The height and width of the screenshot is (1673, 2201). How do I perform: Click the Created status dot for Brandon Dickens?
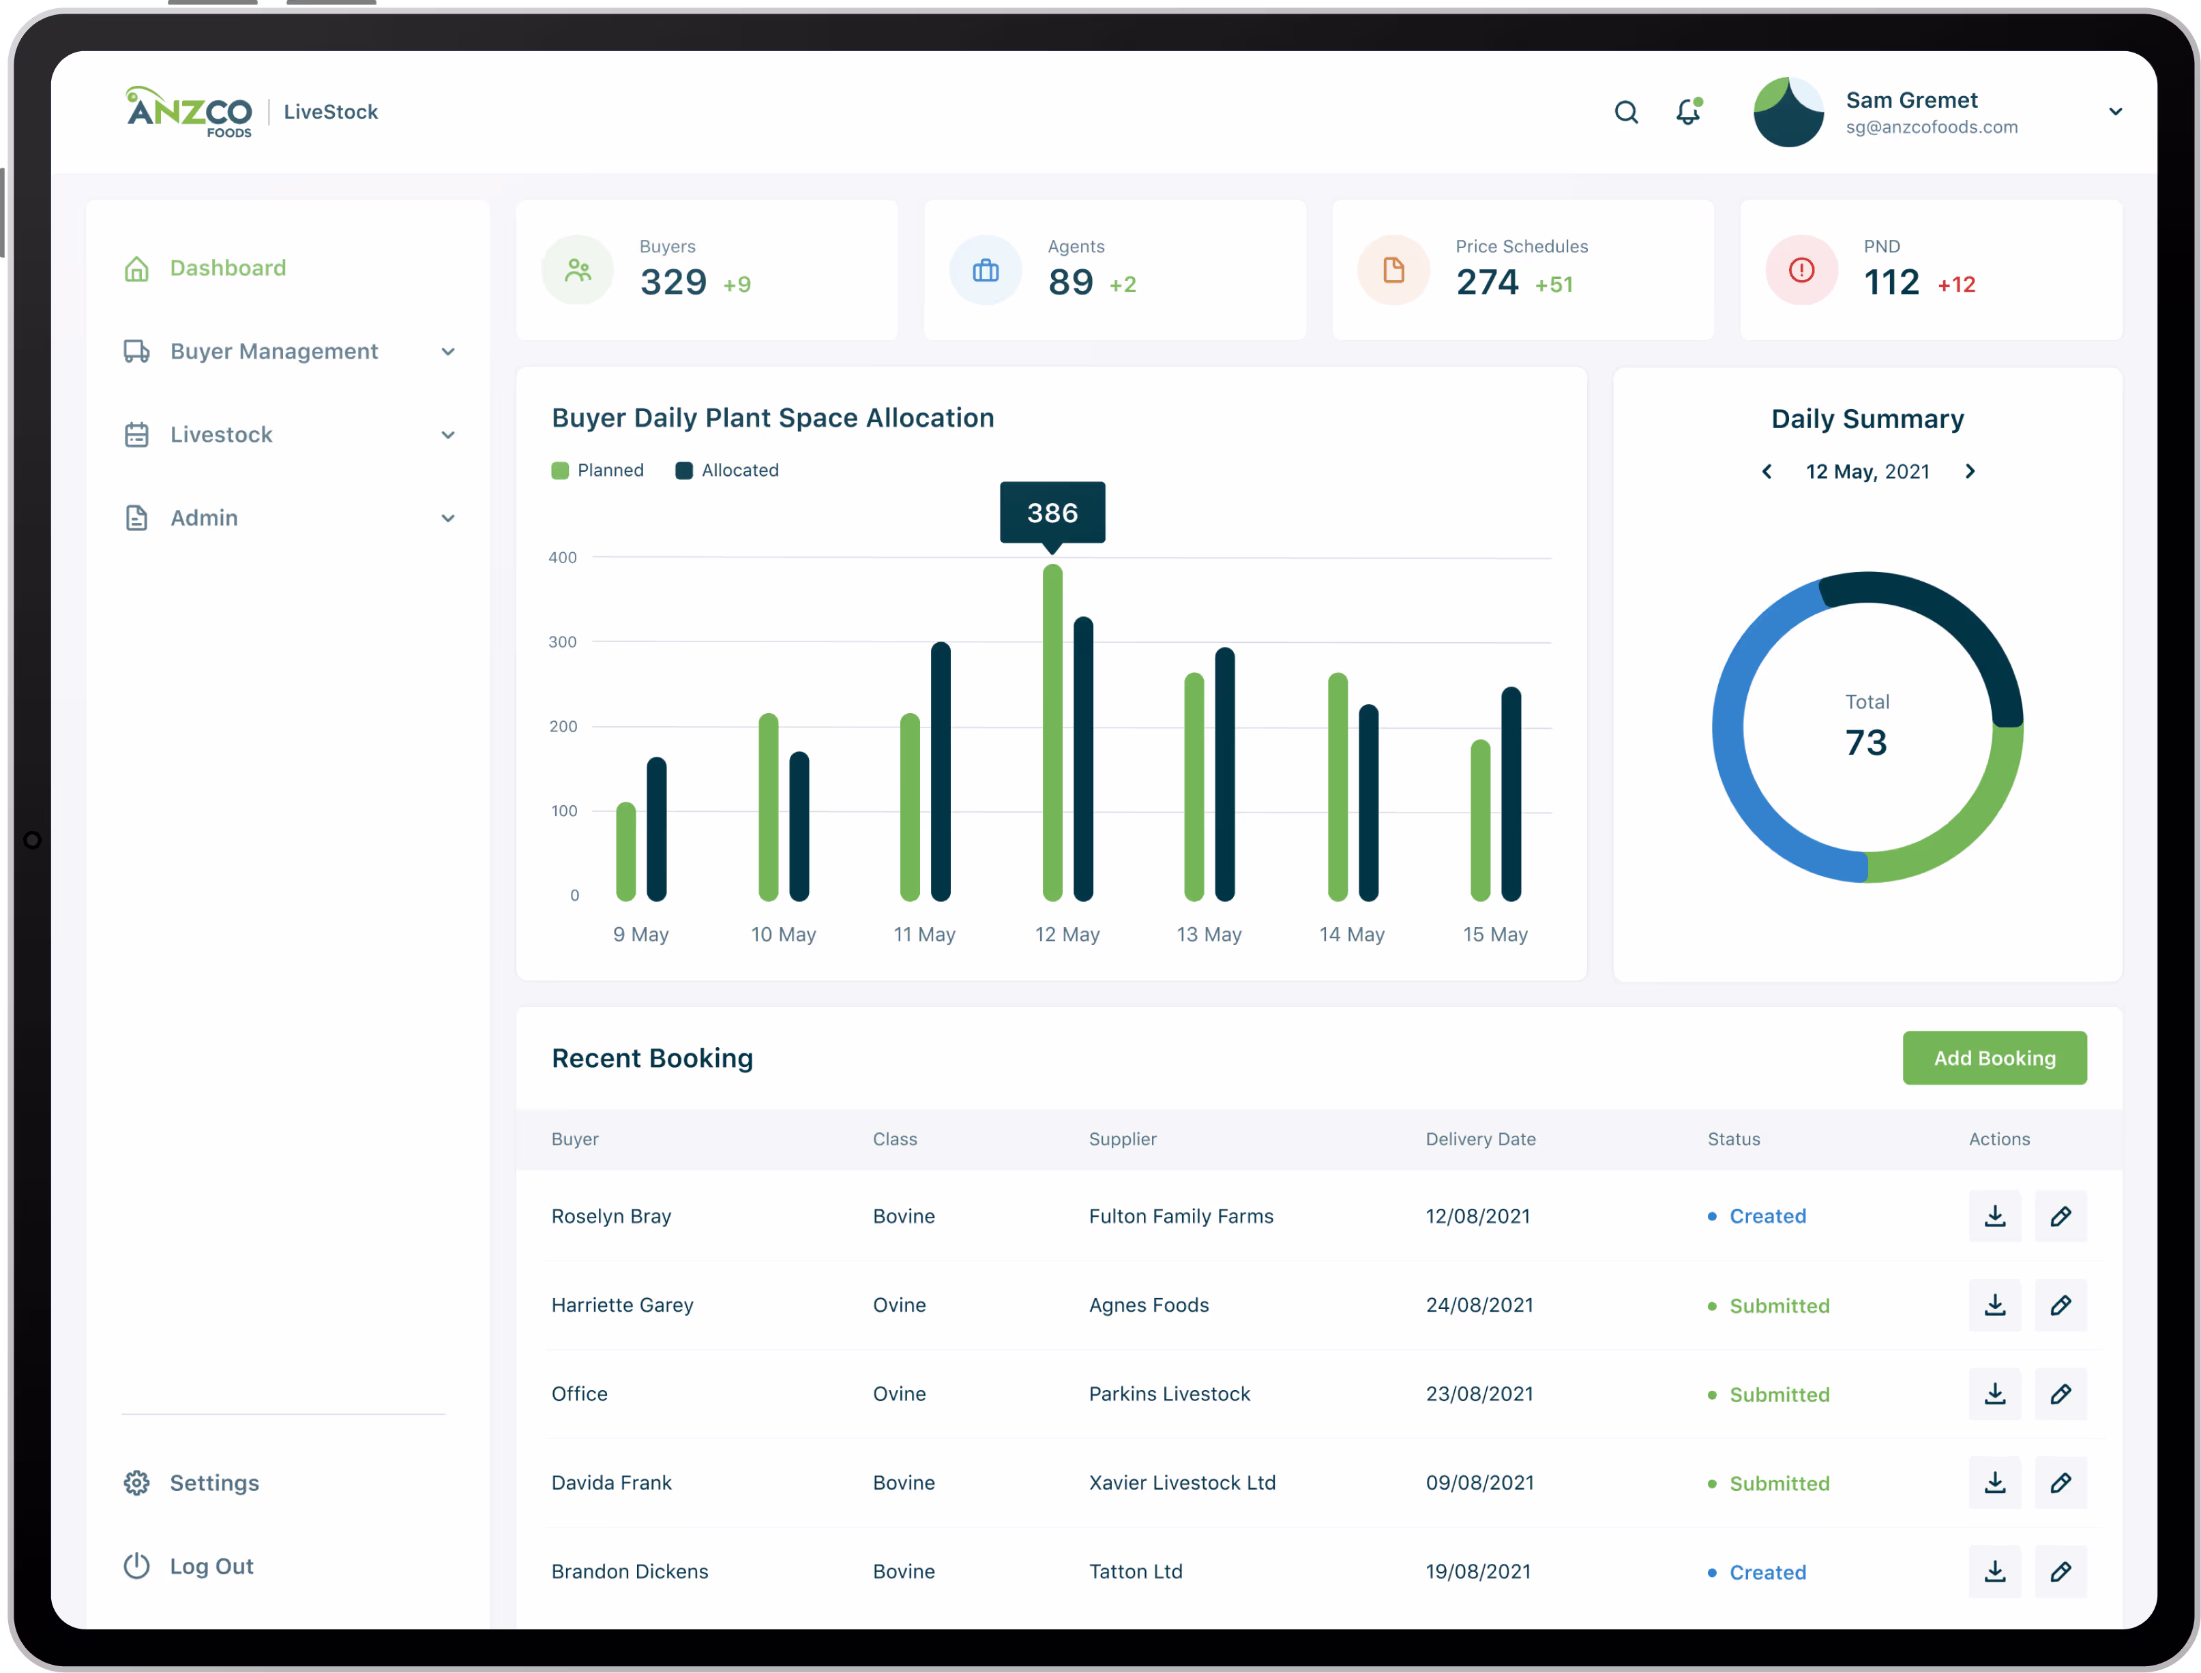pos(1713,1571)
